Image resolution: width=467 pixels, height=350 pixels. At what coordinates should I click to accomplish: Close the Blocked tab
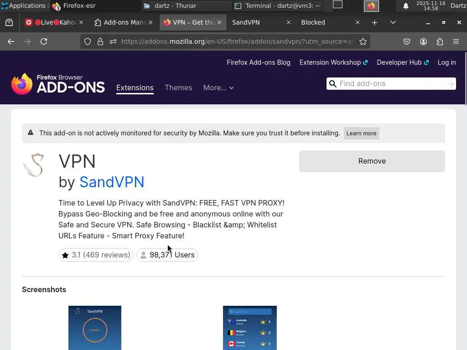coord(358,23)
